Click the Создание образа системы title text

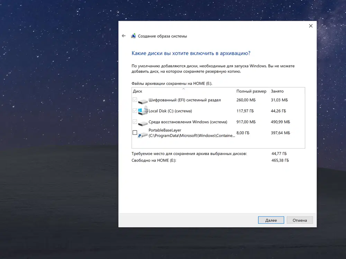pyautogui.click(x=162, y=36)
